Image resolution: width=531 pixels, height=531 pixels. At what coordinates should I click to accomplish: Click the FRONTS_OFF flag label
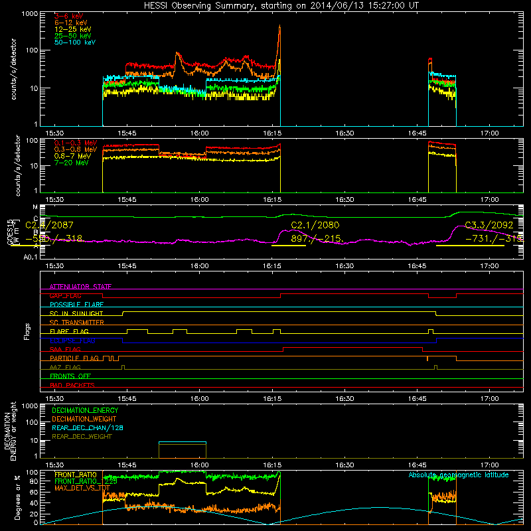70,376
